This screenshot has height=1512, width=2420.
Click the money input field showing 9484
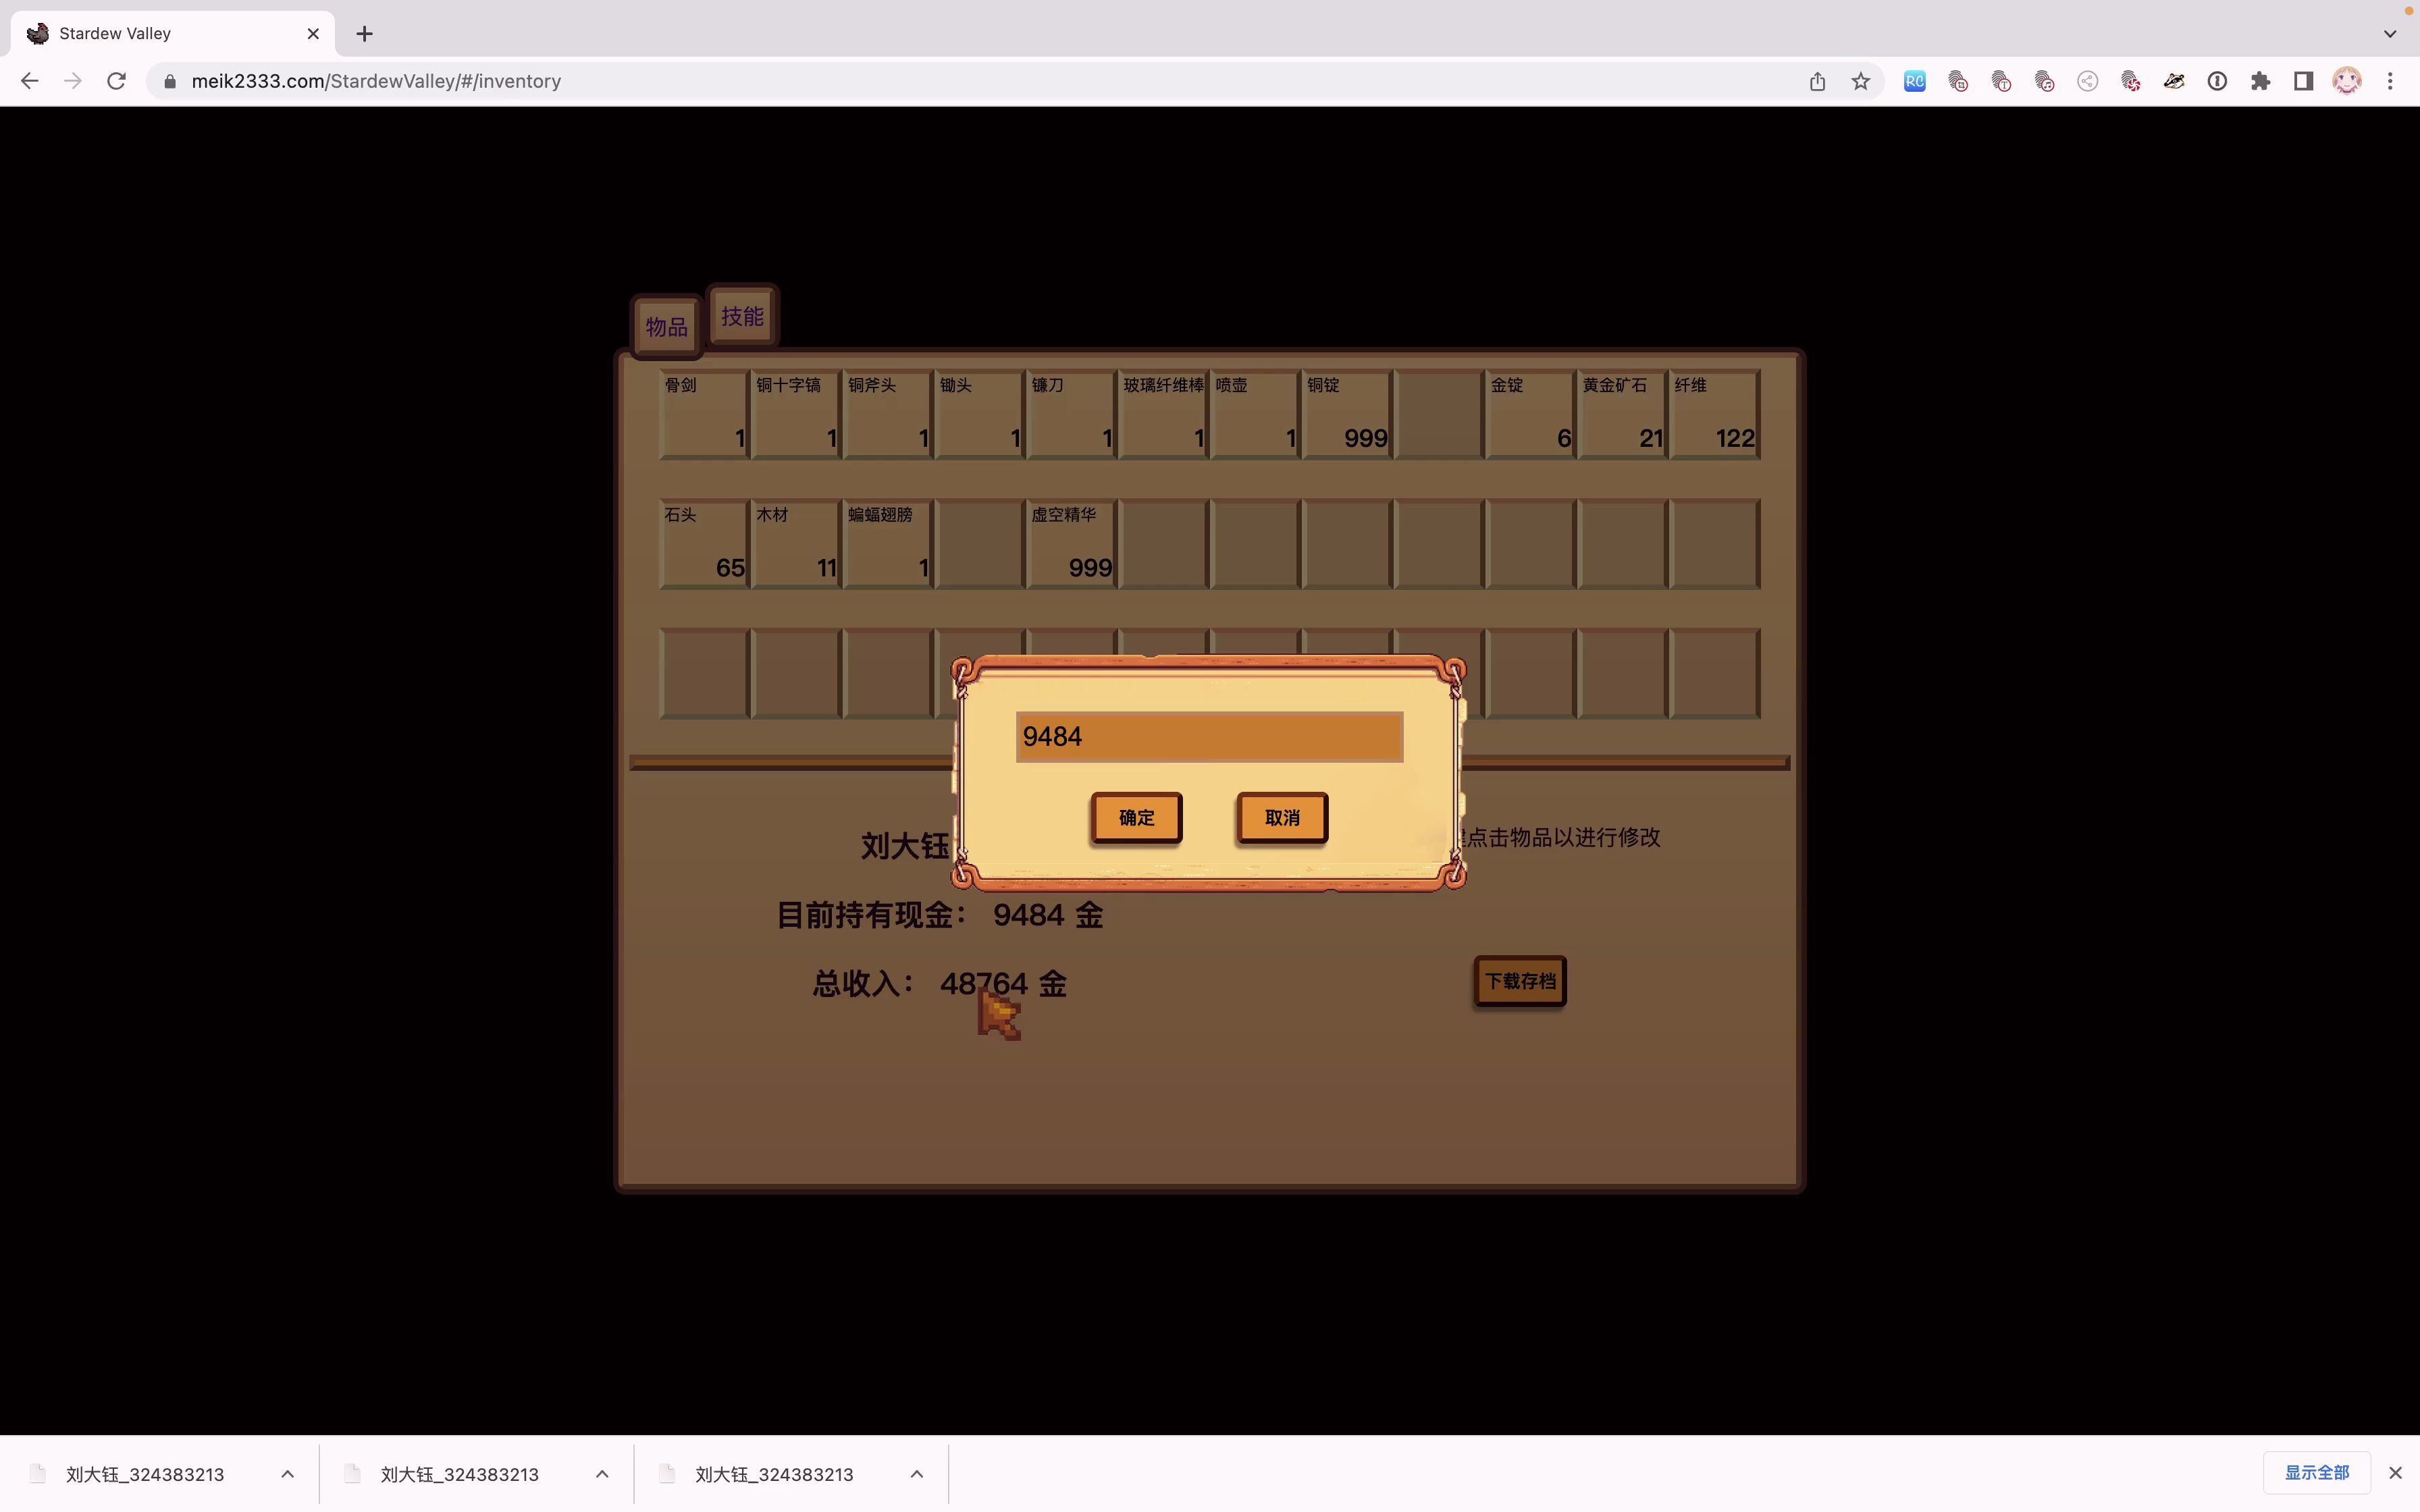coord(1209,737)
